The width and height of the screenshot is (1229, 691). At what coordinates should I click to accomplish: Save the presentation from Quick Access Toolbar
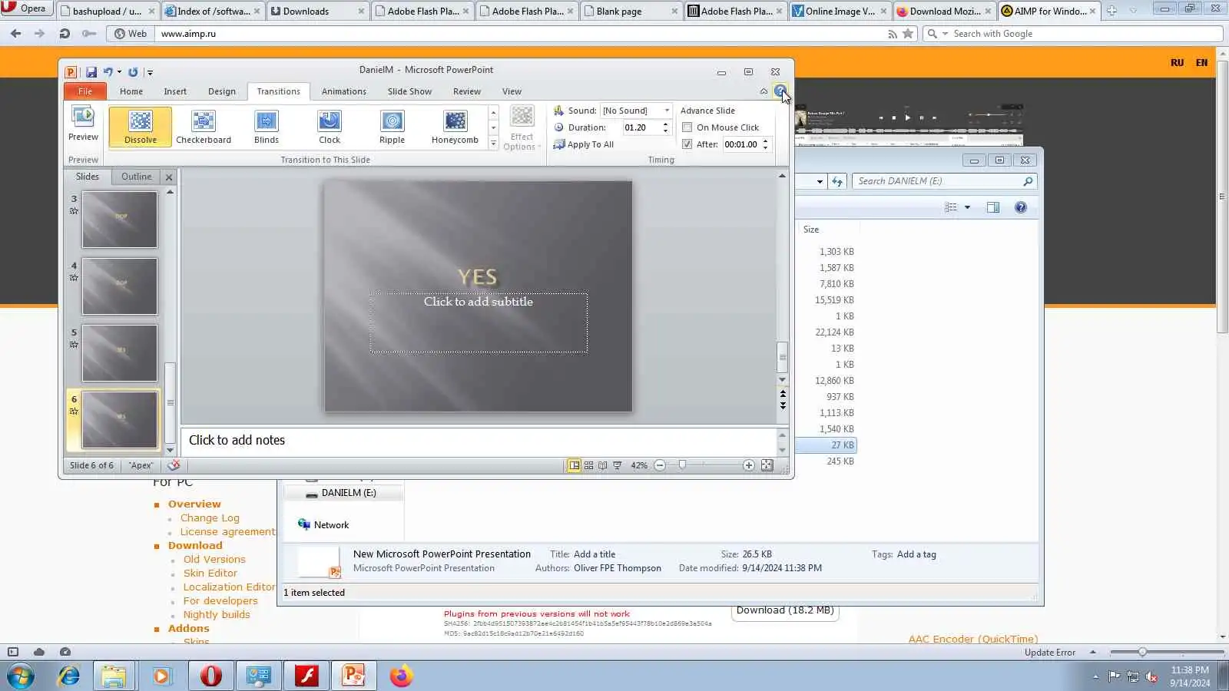click(x=91, y=72)
